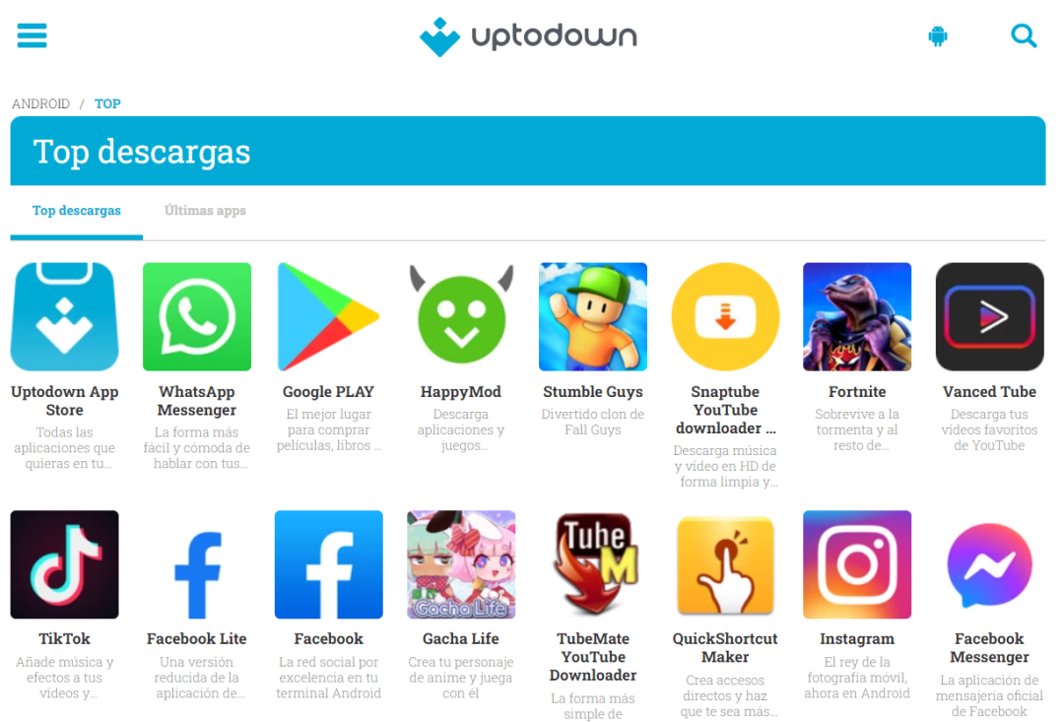The width and height of the screenshot is (1064, 722).
Task: Open the Gacha Life thumbnail
Action: 461,564
